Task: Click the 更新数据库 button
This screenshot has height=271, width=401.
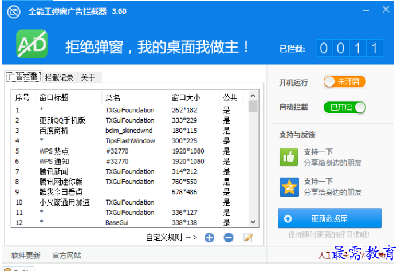Action: (x=329, y=218)
